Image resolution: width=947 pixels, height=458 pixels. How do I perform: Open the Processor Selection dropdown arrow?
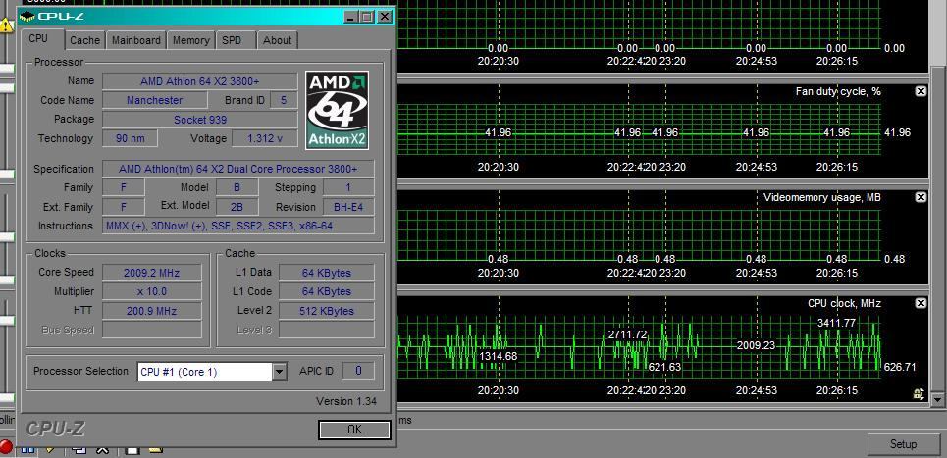pos(279,372)
